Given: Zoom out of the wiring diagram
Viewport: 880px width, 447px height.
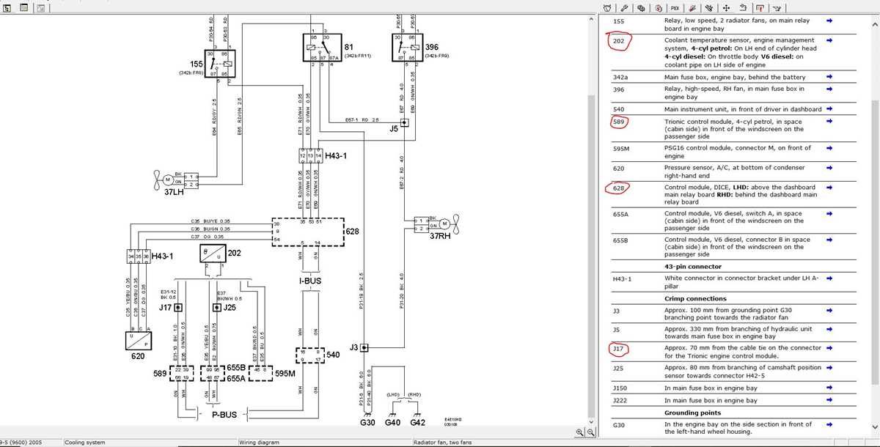Looking at the screenshot, I should [x=590, y=432].
